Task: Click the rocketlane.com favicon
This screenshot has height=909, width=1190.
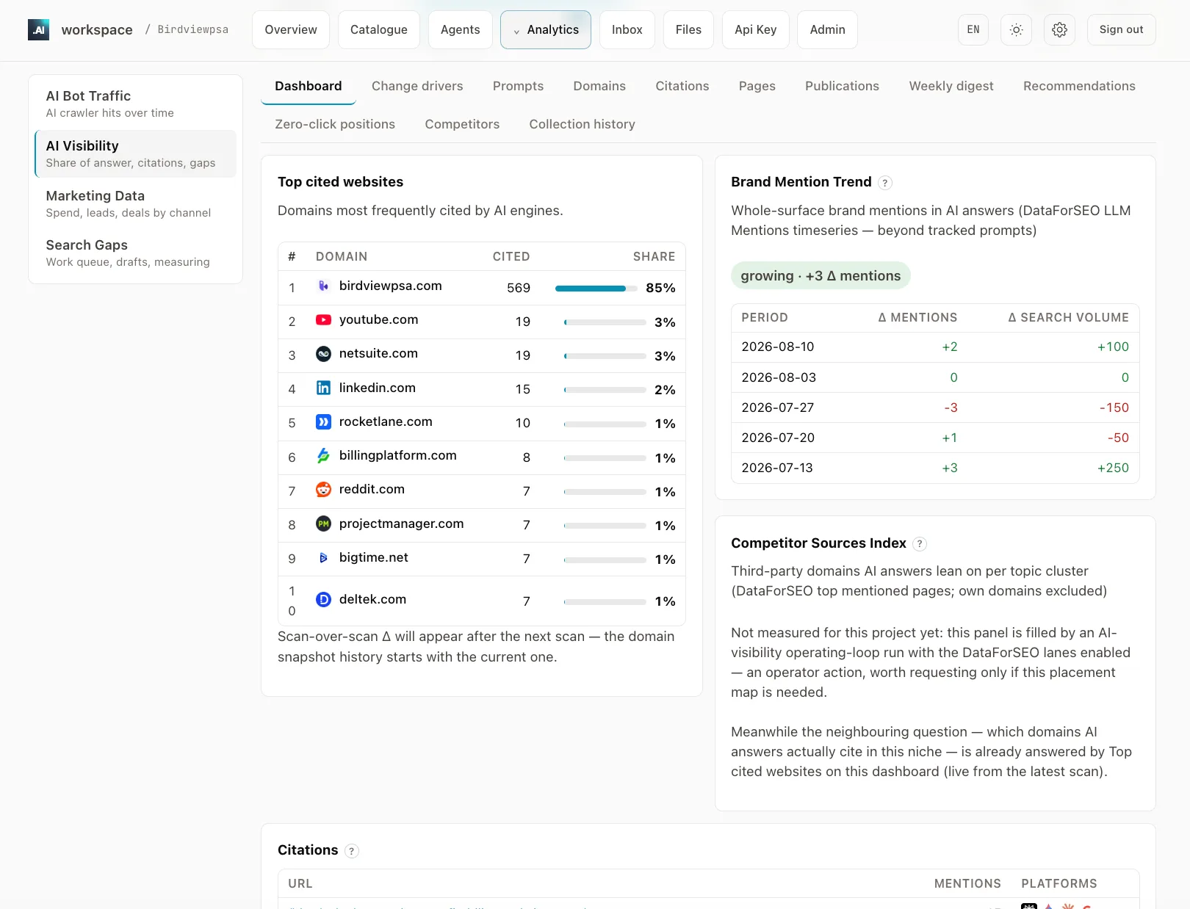Action: click(x=323, y=421)
